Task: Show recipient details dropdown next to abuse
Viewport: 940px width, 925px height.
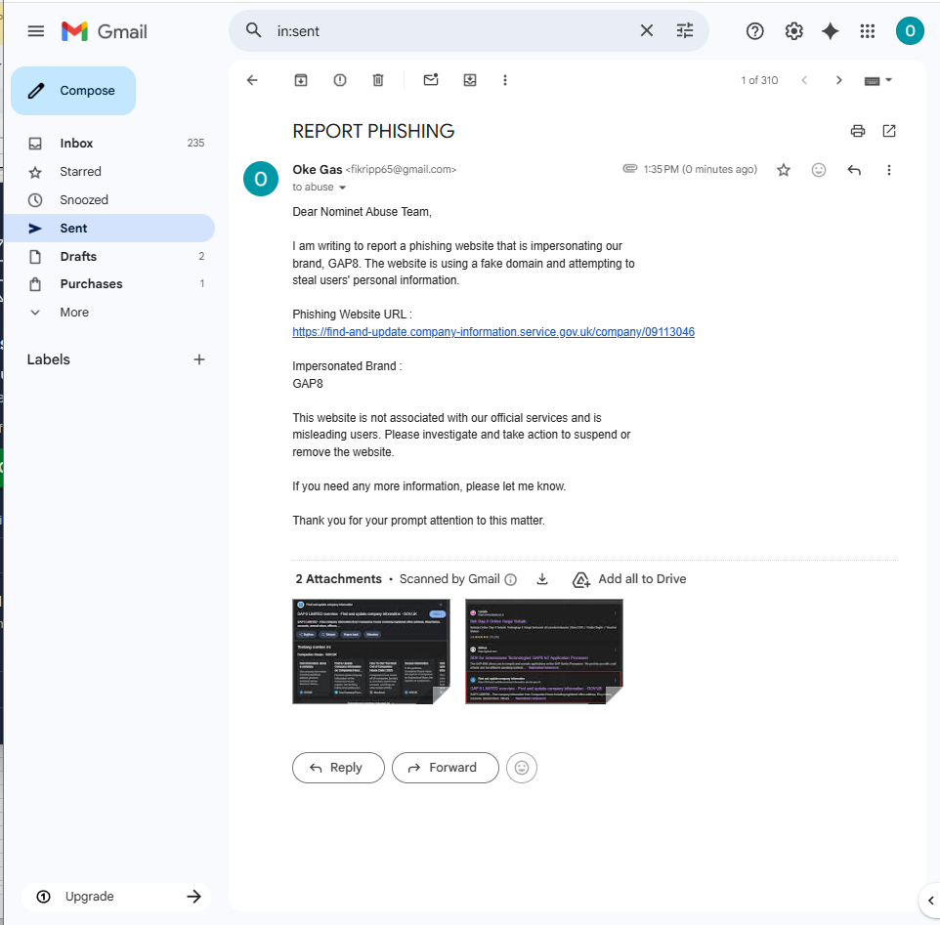Action: pos(342,188)
